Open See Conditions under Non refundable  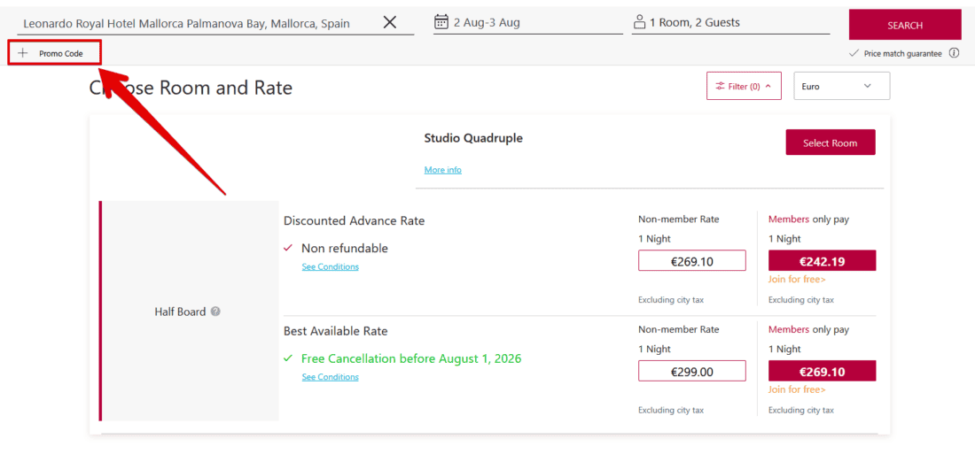331,267
